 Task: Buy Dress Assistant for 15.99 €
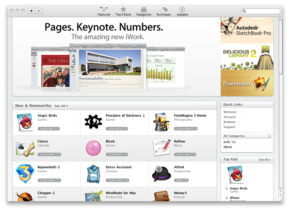(x=115, y=180)
